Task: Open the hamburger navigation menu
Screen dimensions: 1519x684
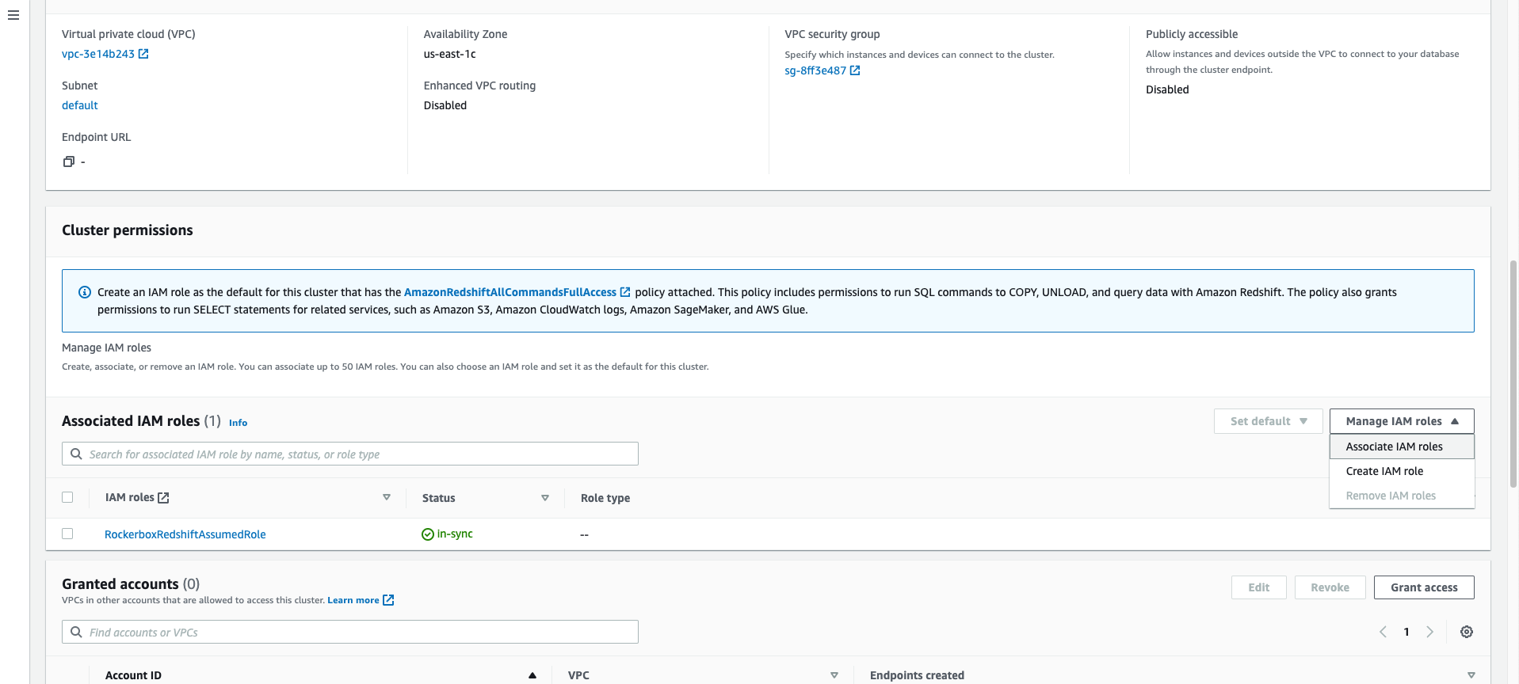Action: coord(13,15)
